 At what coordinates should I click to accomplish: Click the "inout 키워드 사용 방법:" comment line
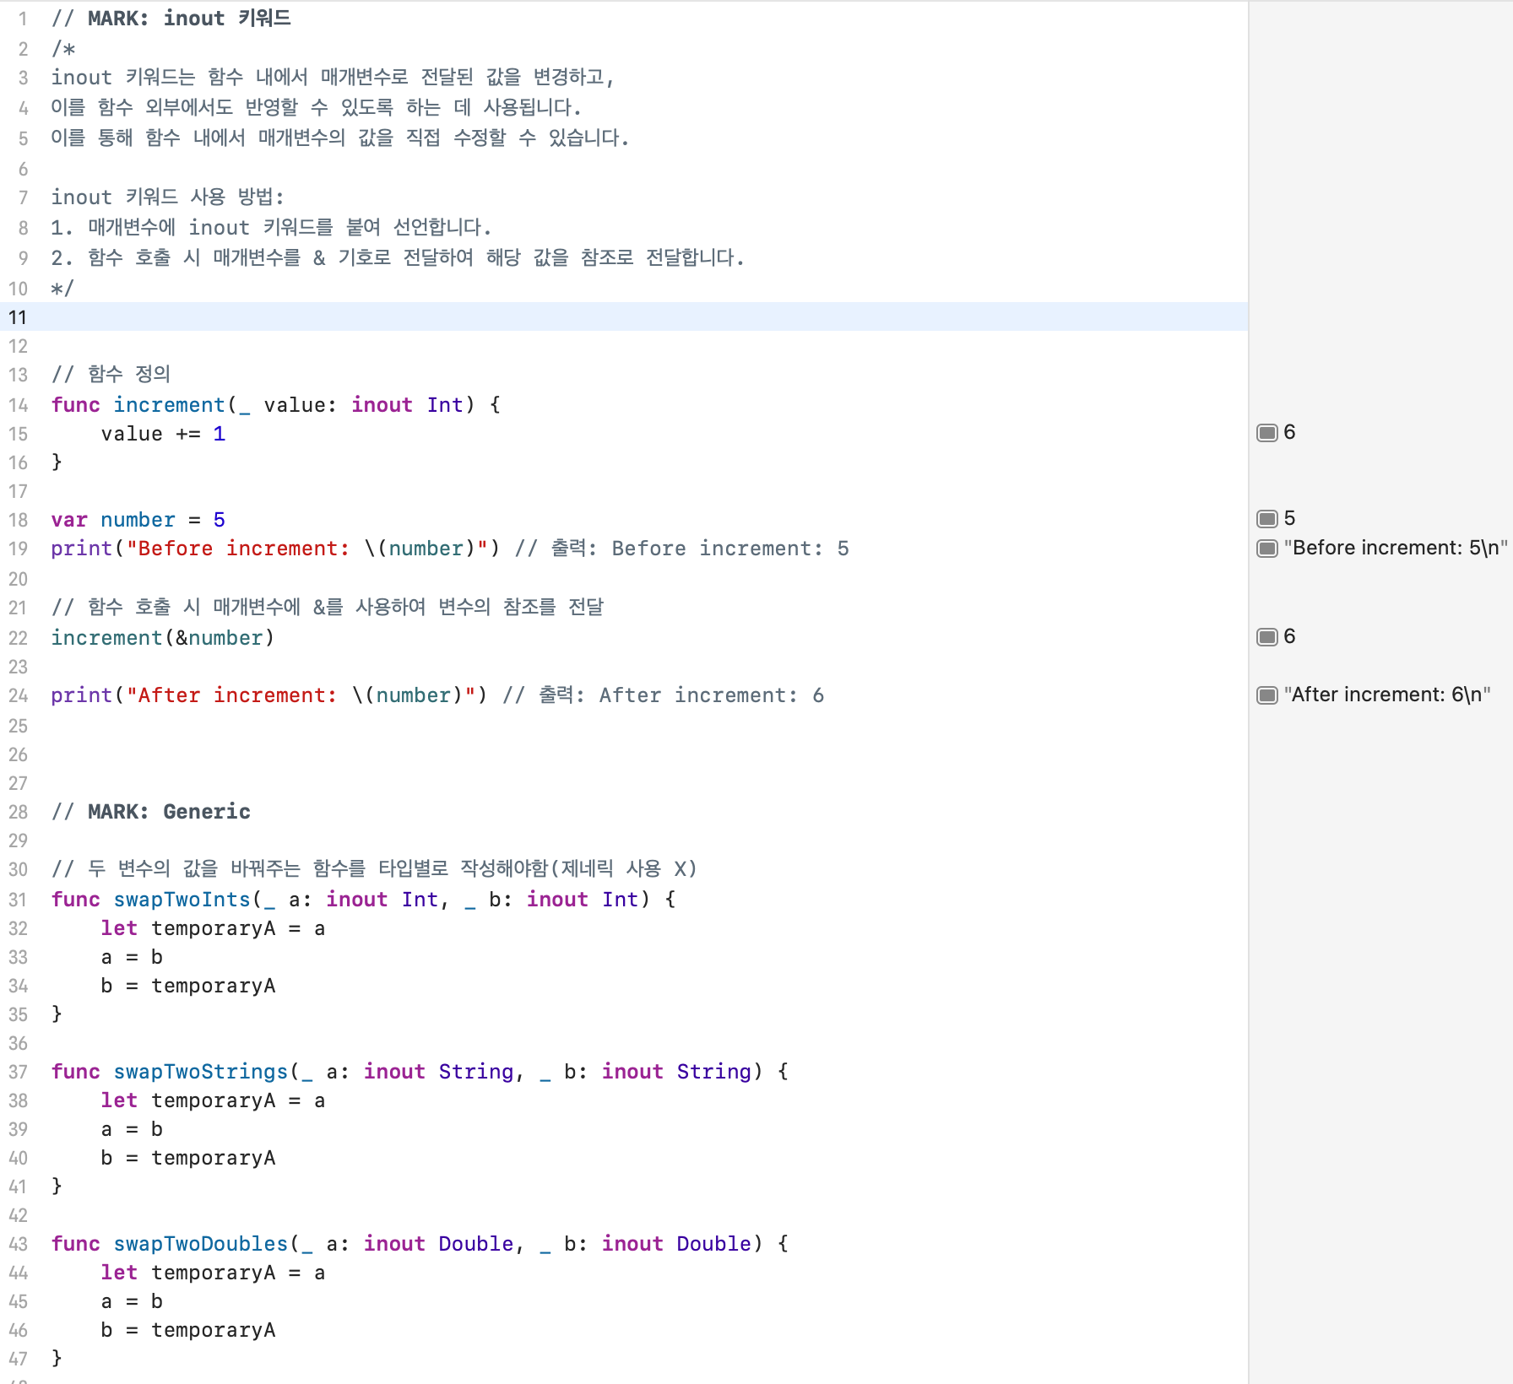click(x=168, y=197)
